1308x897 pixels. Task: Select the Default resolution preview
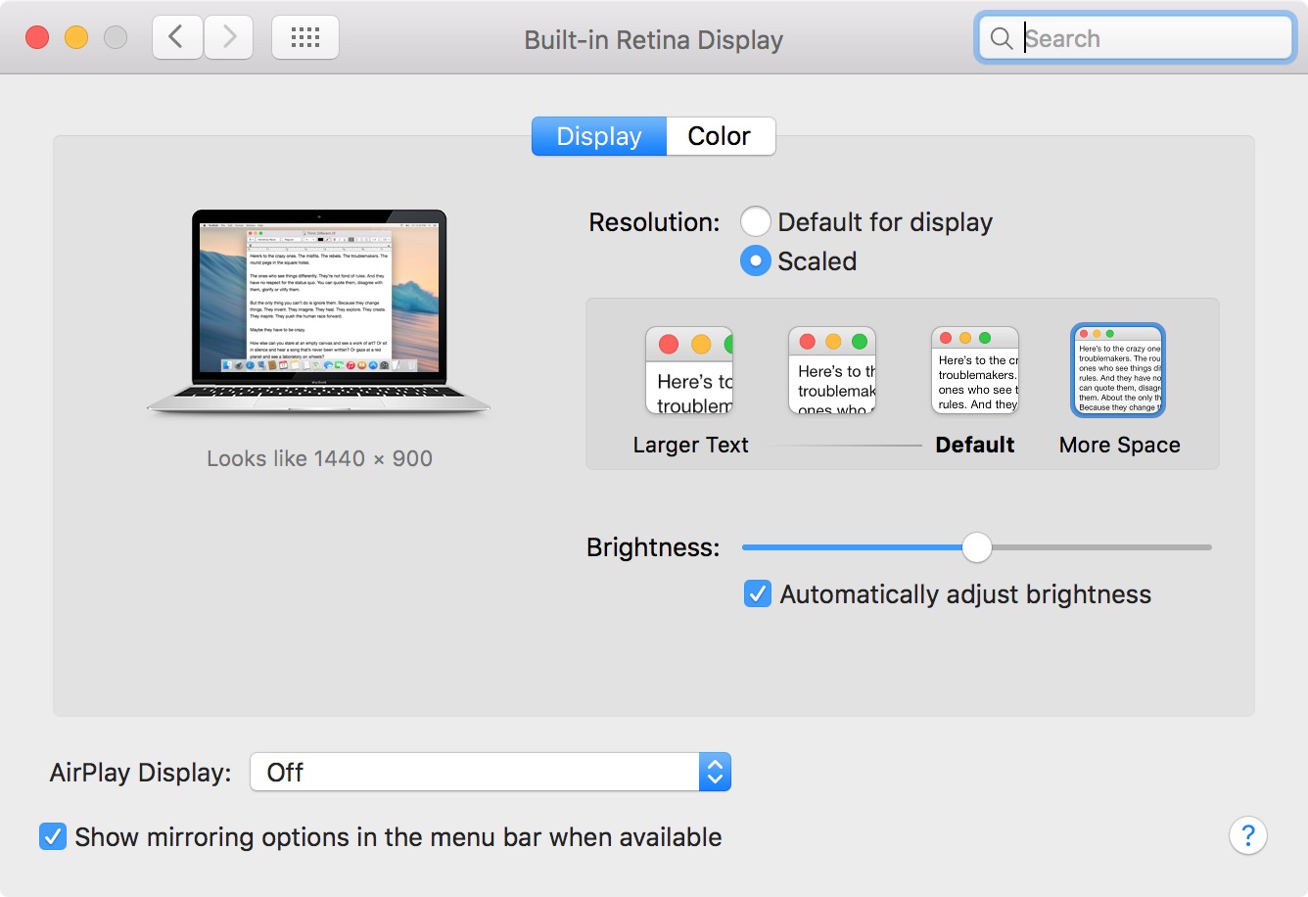tap(974, 370)
